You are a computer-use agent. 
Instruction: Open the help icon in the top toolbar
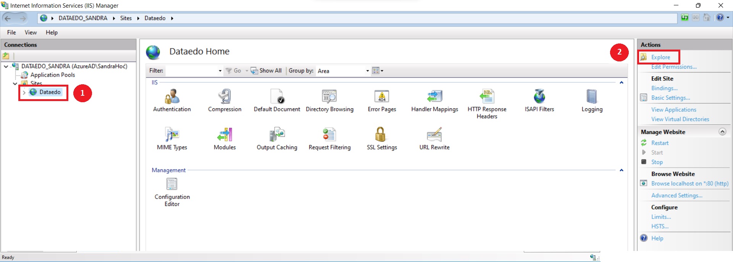pyautogui.click(x=720, y=18)
